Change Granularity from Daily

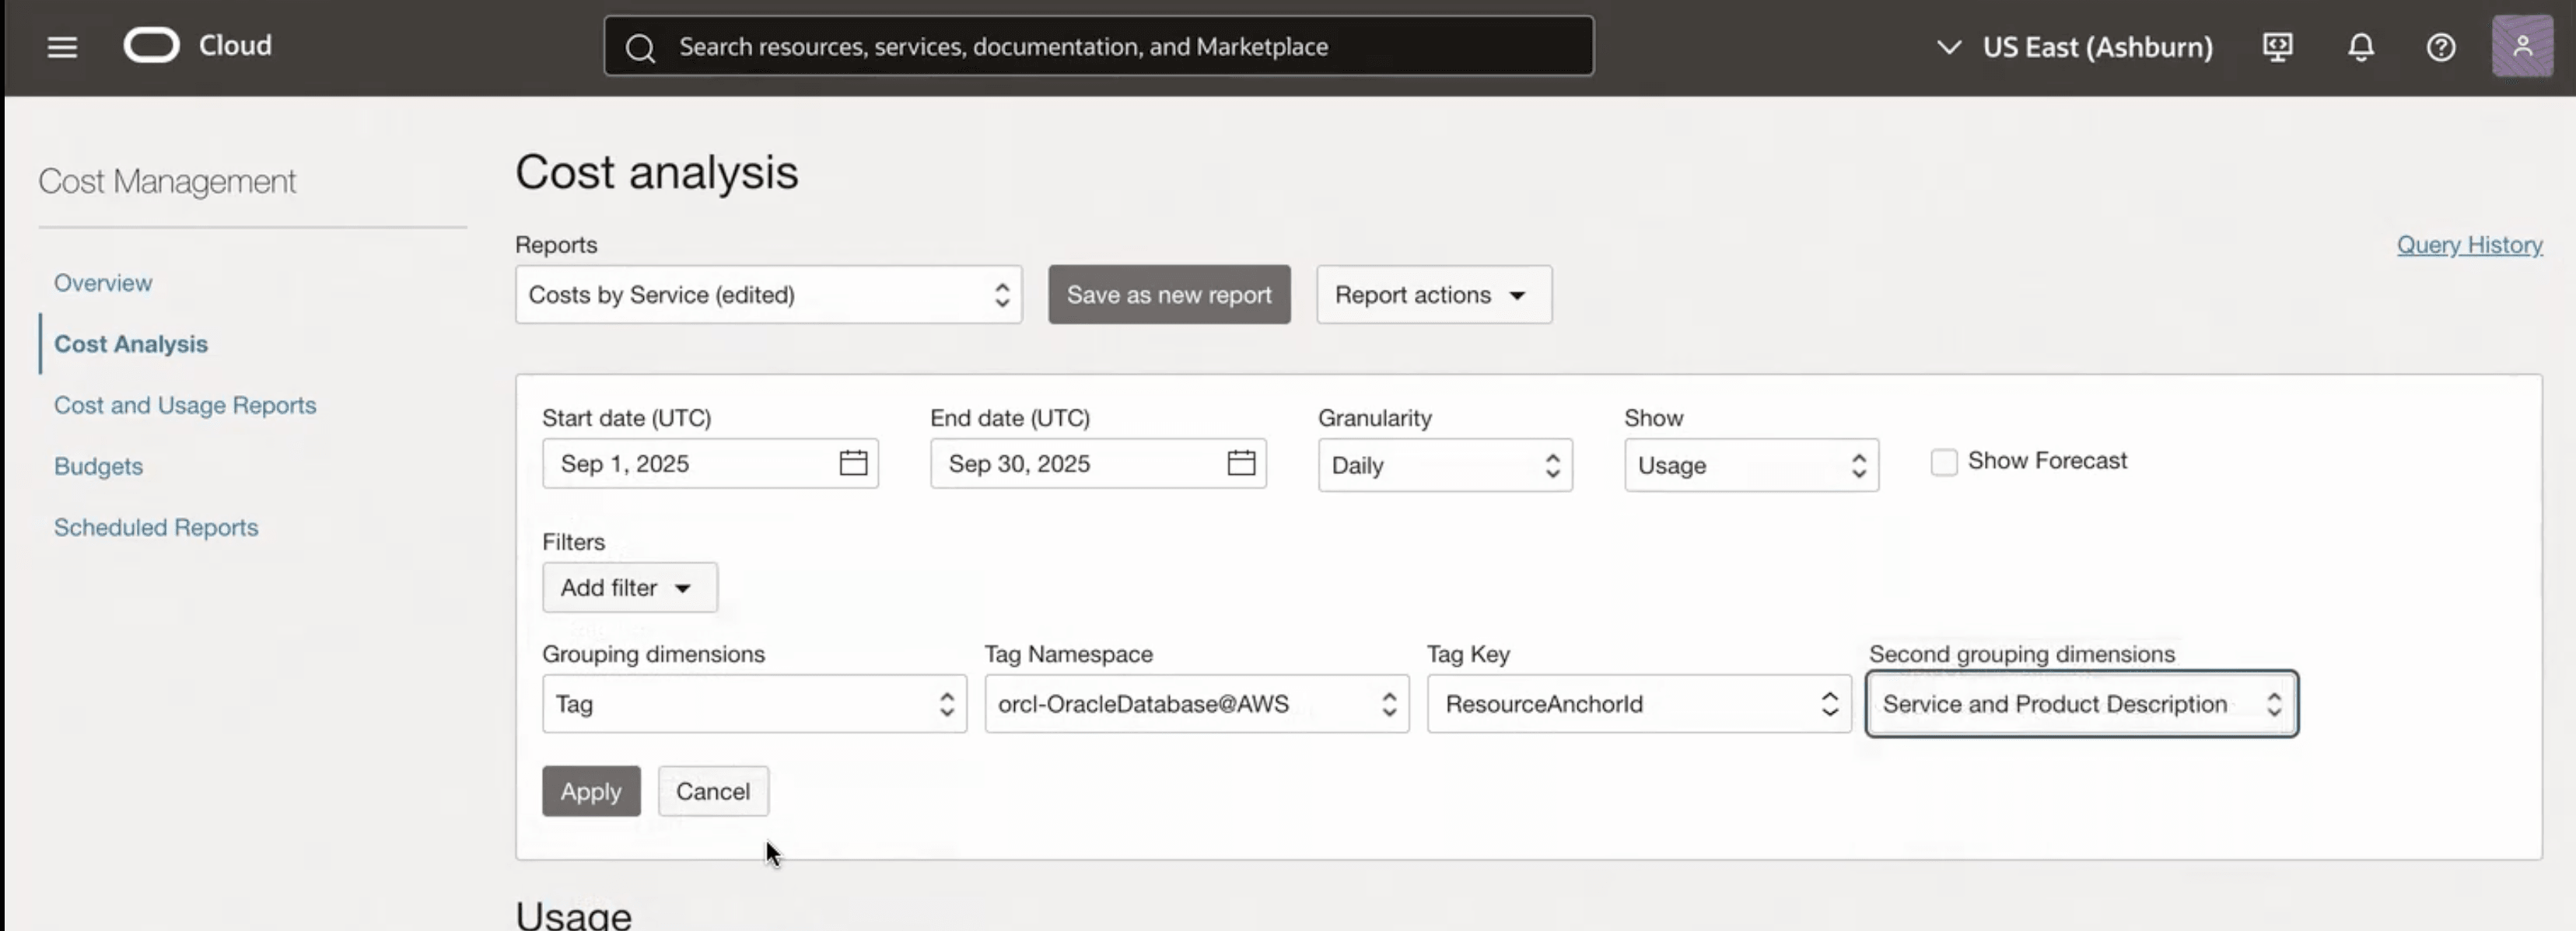[x=1444, y=465]
